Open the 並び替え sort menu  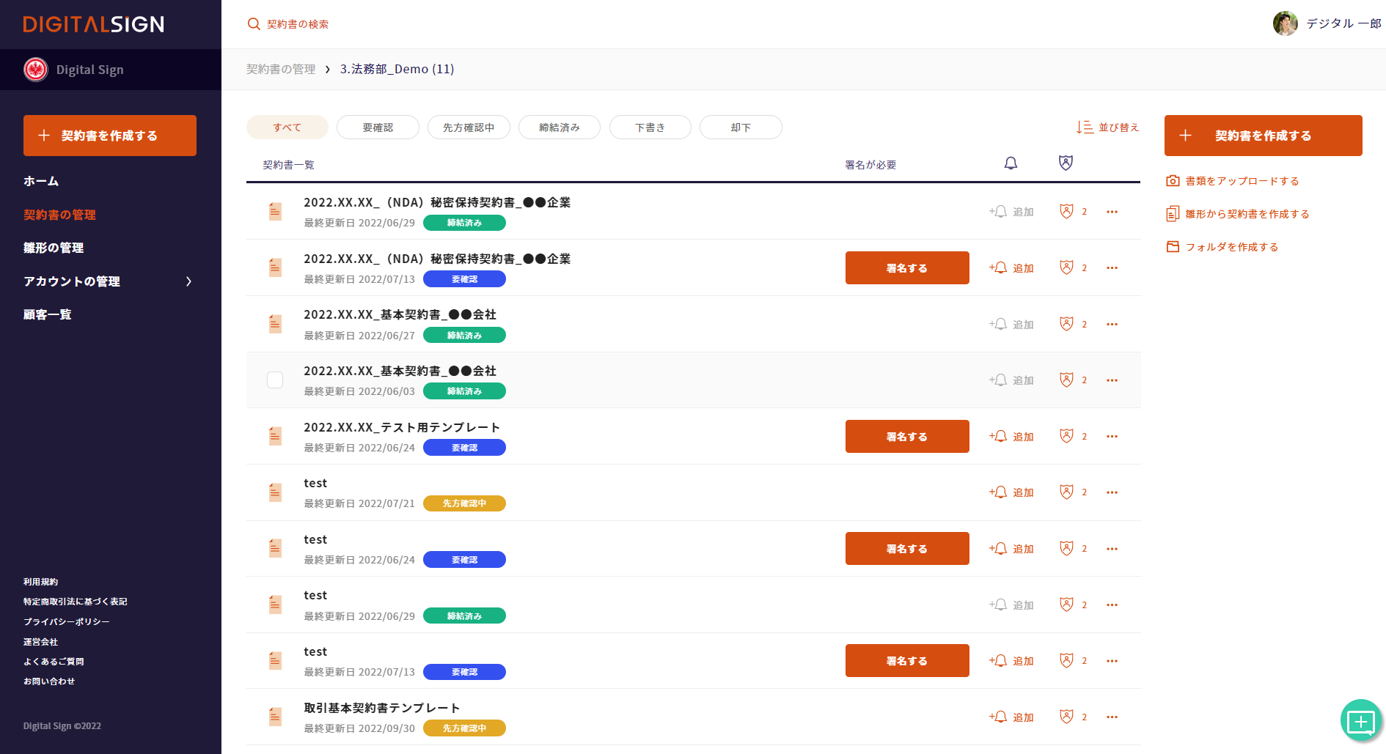1107,127
